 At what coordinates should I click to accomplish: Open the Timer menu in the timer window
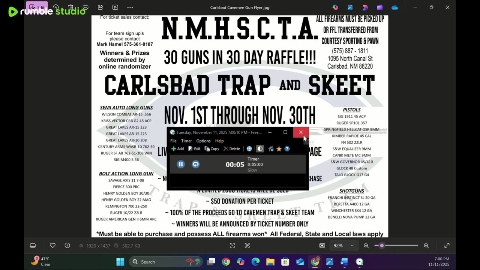pos(186,141)
